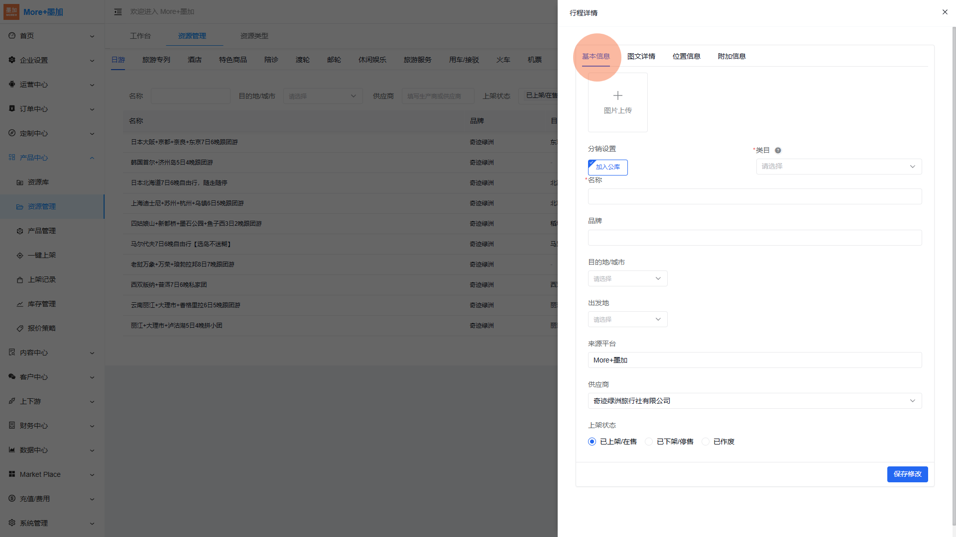This screenshot has height=537, width=956.
Task: Switch to the 位置信息 tab
Action: [x=686, y=56]
